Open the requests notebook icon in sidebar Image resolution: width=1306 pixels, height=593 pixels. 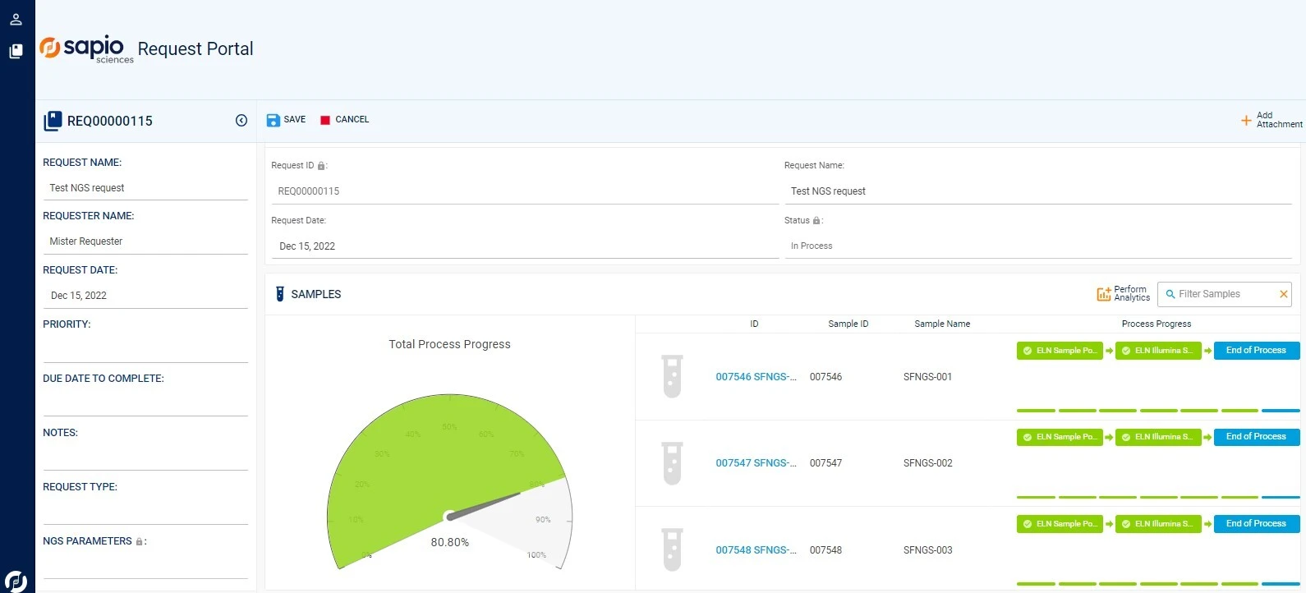click(x=16, y=51)
